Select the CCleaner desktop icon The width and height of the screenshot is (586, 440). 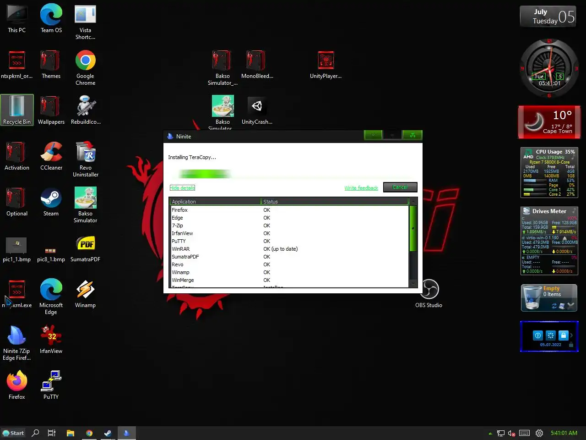pyautogui.click(x=51, y=156)
